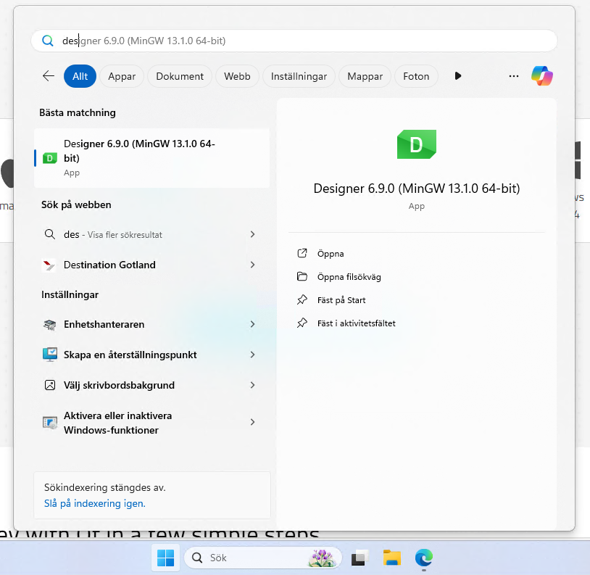This screenshot has width=590, height=575.
Task: Click Öppna to launch Designer
Action: (331, 254)
